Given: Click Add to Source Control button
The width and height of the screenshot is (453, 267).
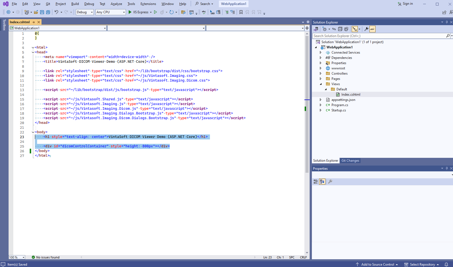Looking at the screenshot, I should (x=377, y=265).
